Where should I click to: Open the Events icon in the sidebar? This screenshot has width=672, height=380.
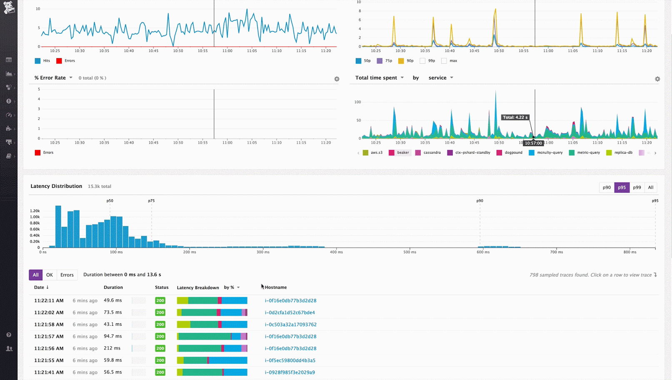pos(9,60)
